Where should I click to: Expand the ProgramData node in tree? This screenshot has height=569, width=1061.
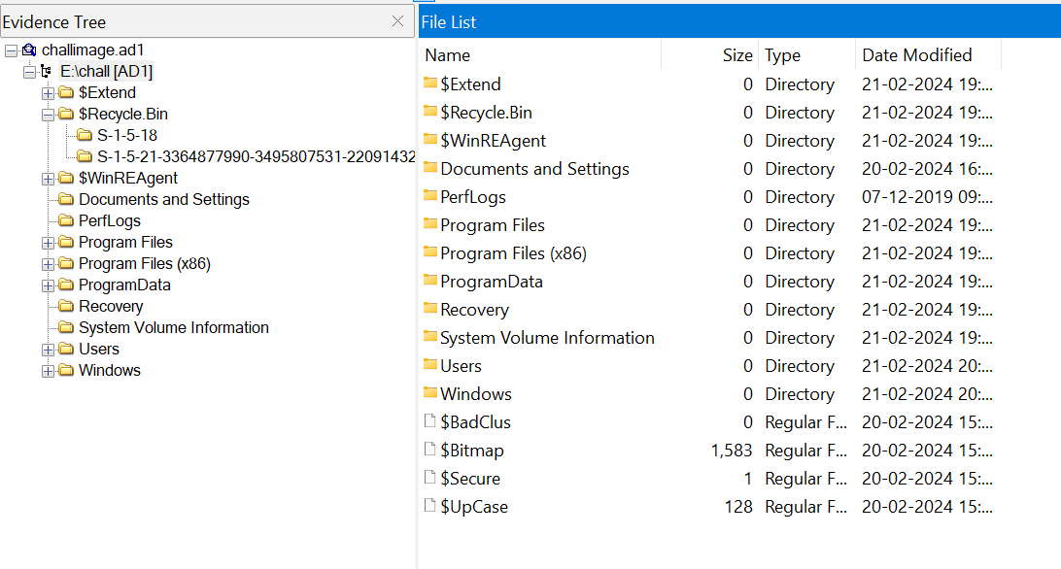click(x=48, y=285)
